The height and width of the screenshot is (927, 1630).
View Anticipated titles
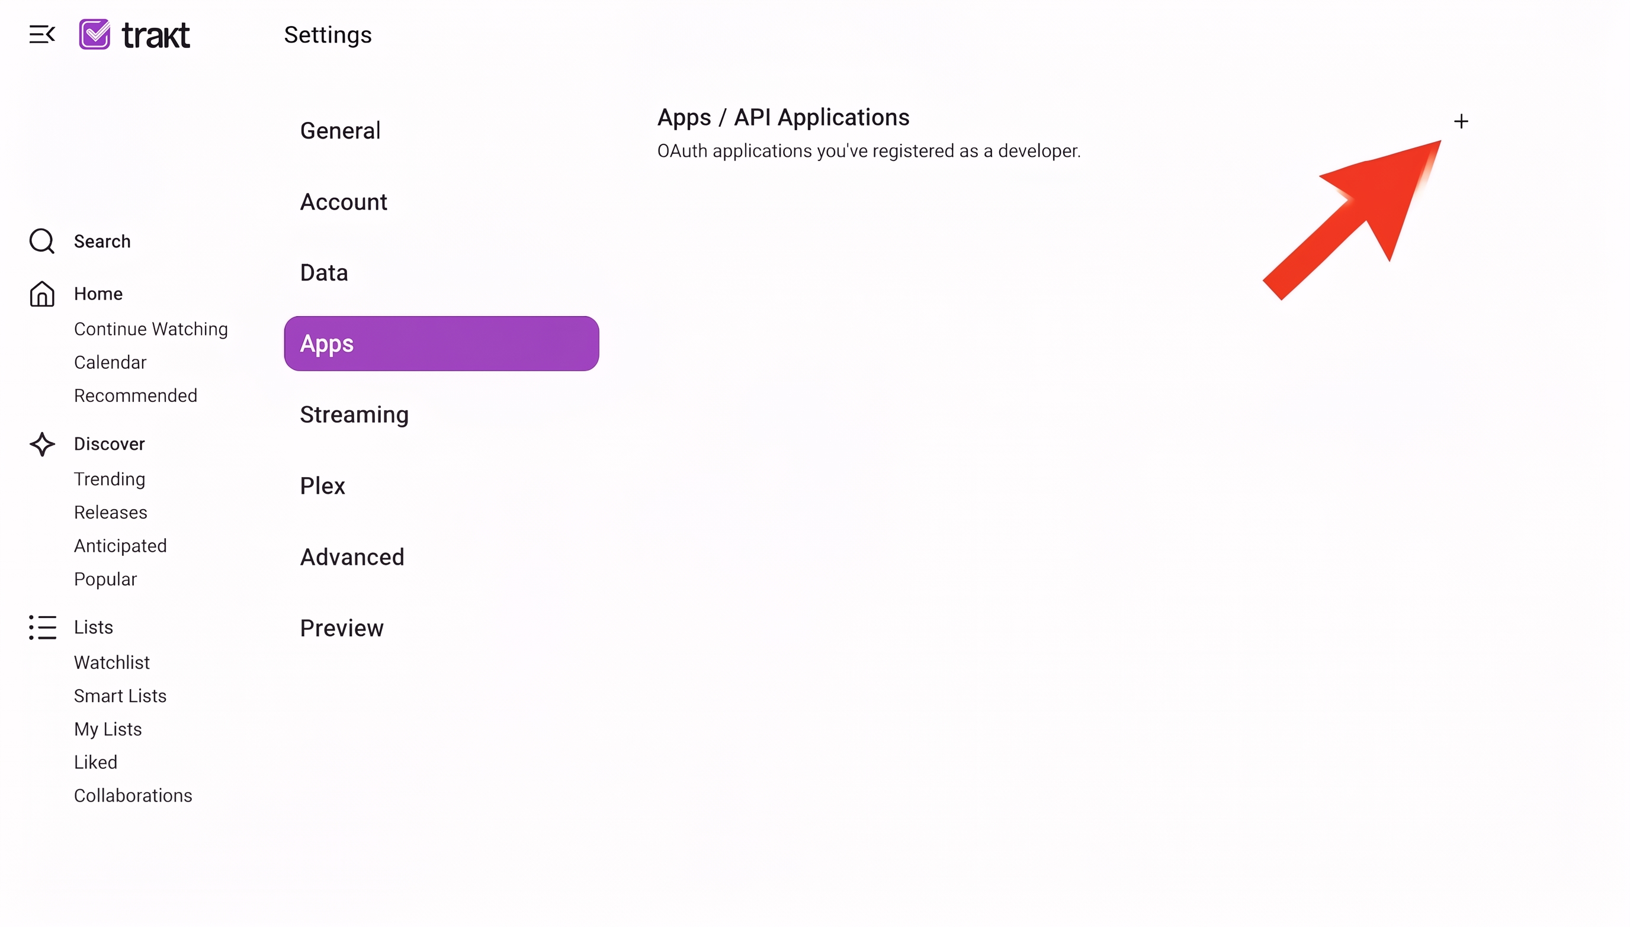point(120,546)
